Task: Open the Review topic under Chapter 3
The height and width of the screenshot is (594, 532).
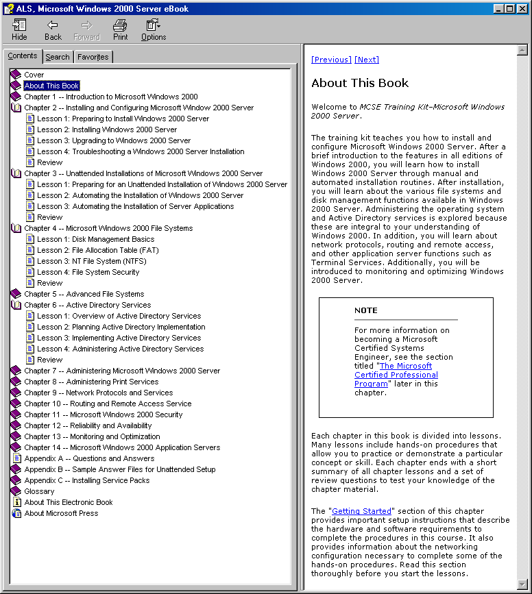Action: pyautogui.click(x=49, y=217)
